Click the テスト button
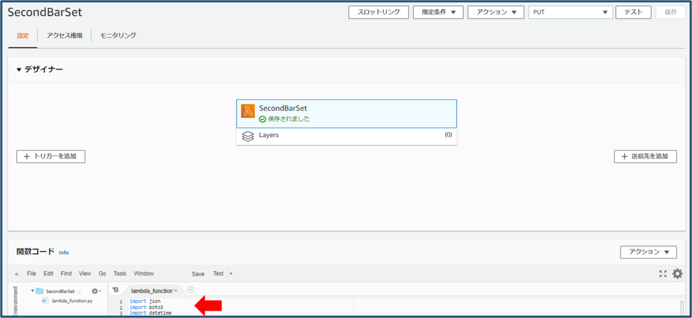The height and width of the screenshot is (318, 692). [x=634, y=12]
